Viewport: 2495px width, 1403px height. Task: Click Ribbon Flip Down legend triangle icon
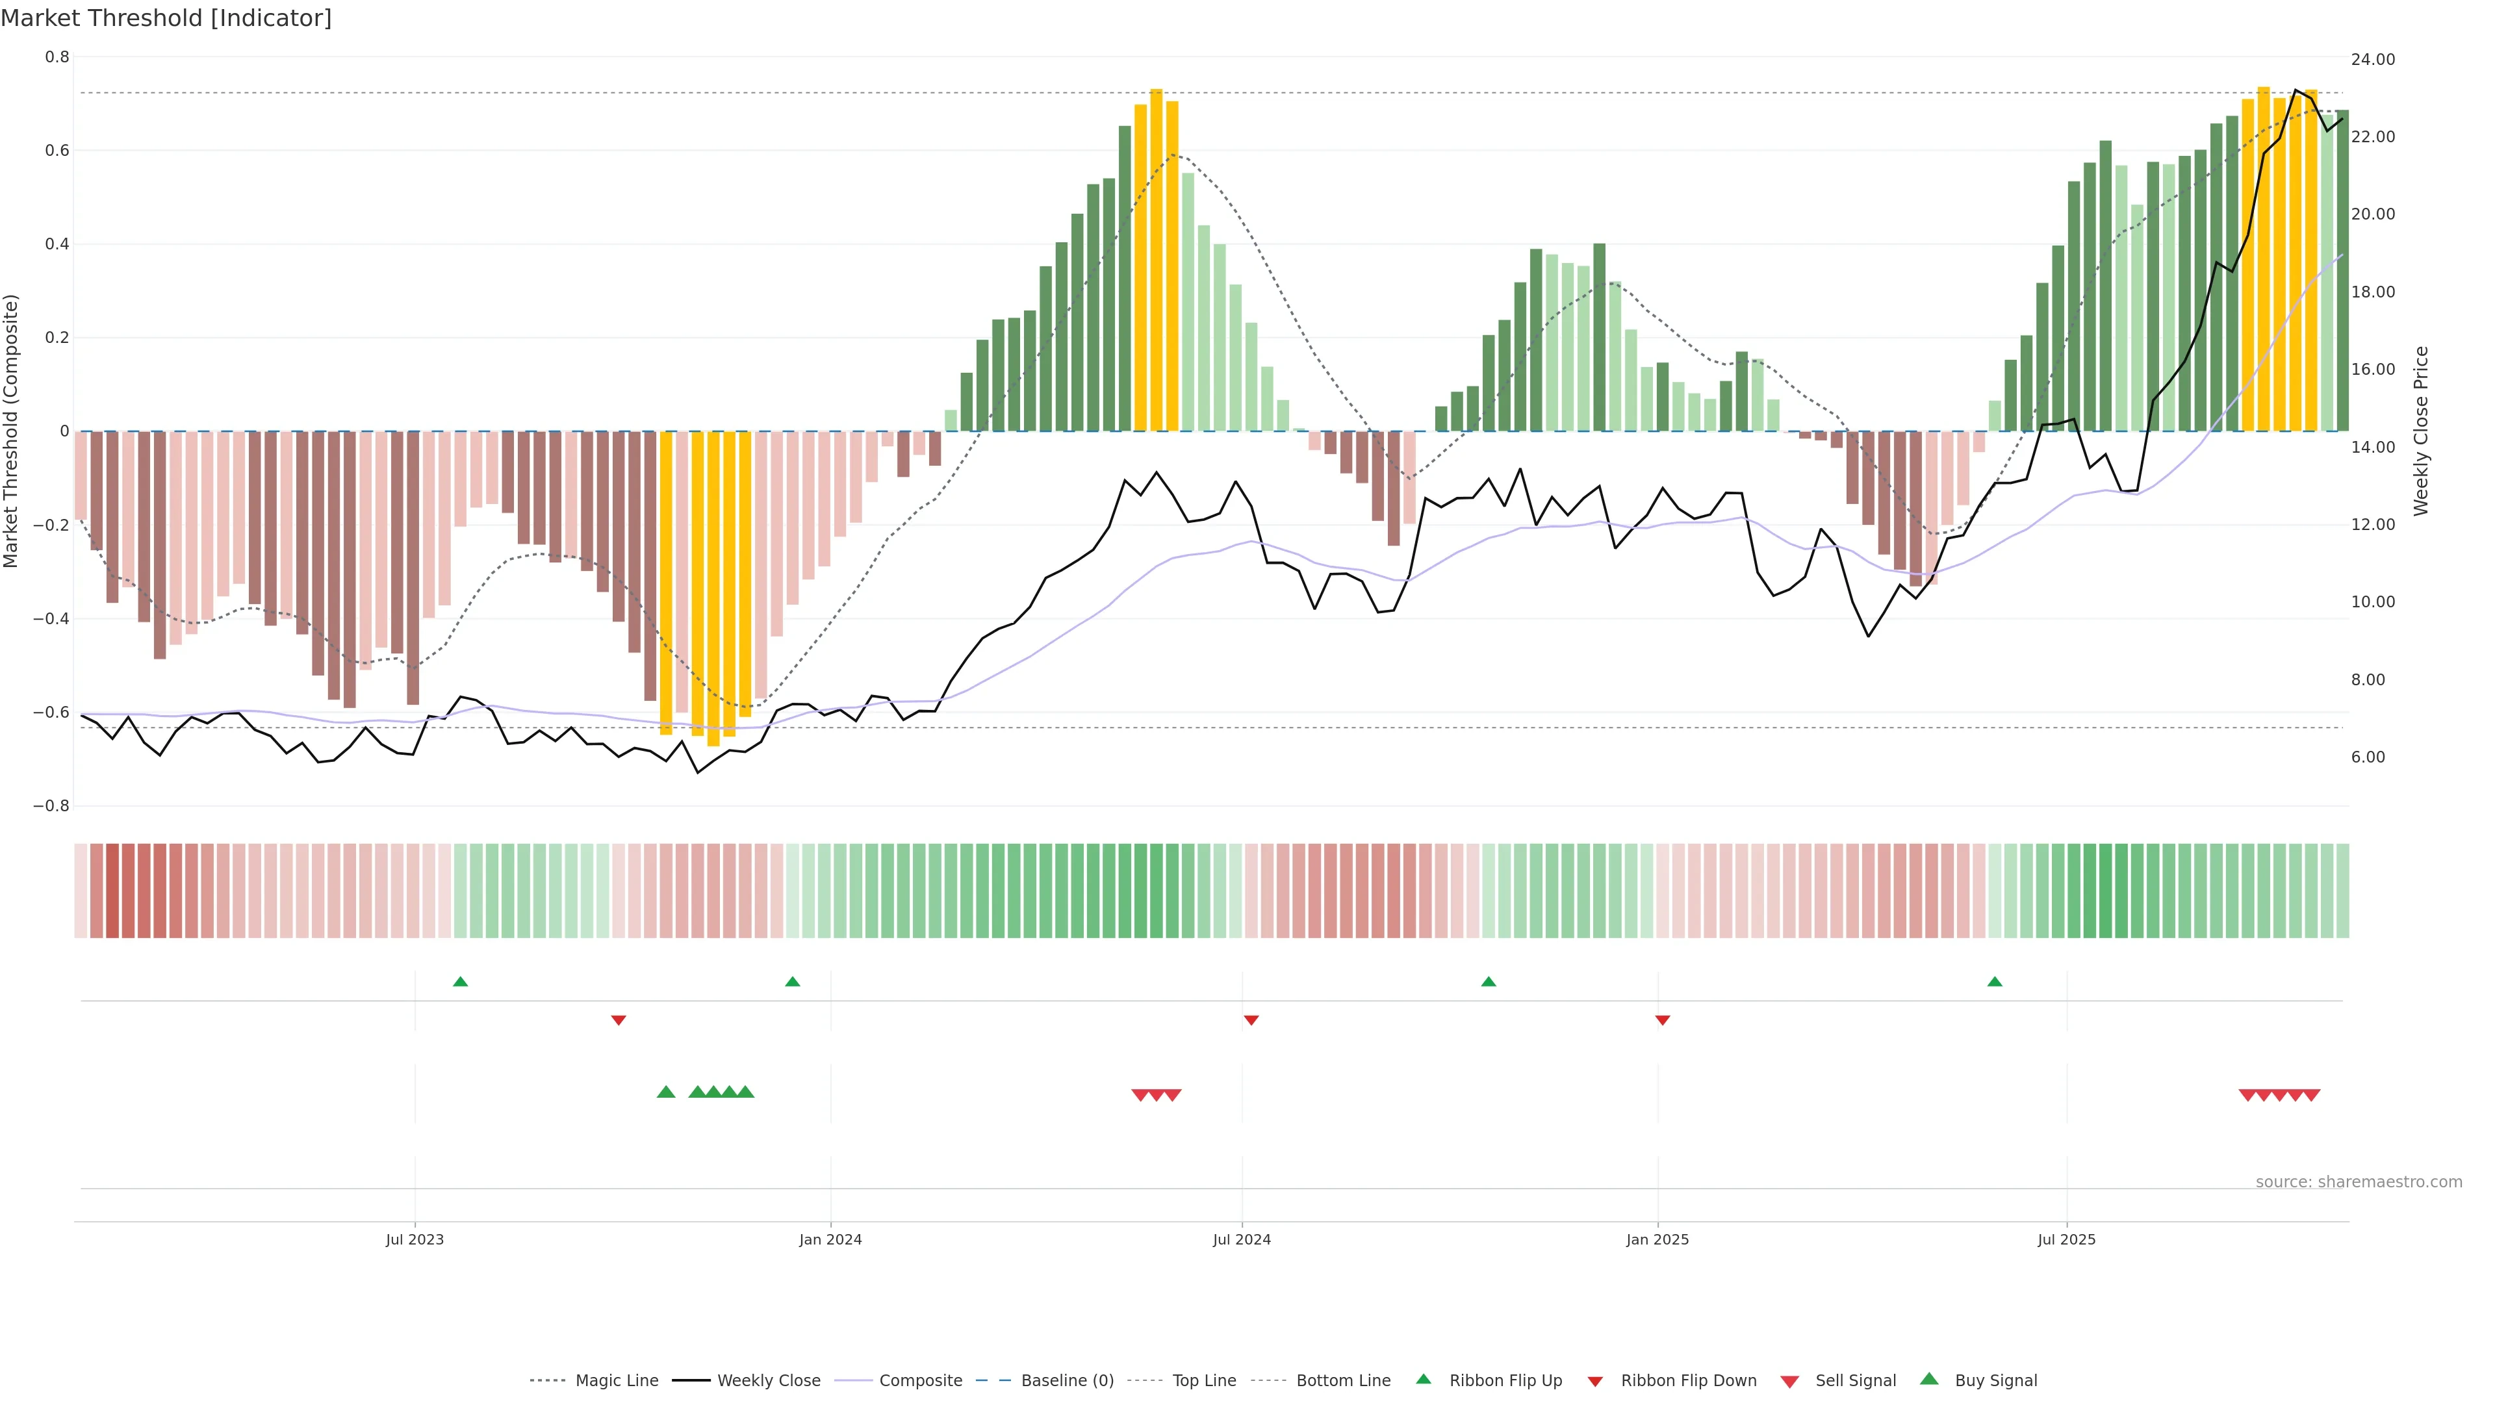click(1594, 1382)
